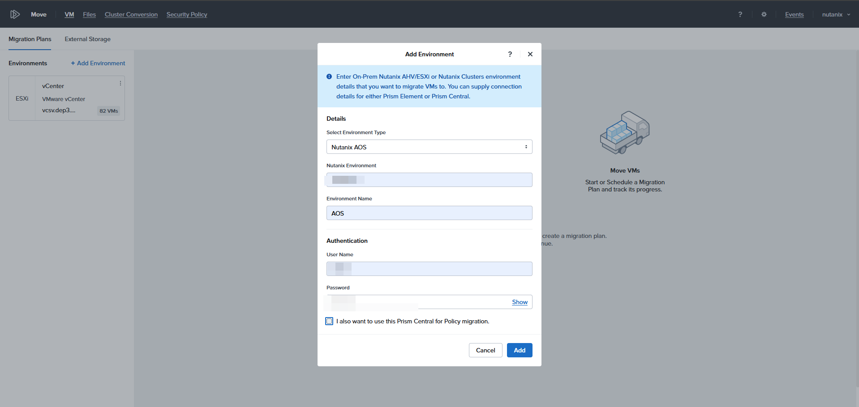Click the 82 VMs badge
The image size is (859, 407).
click(109, 111)
